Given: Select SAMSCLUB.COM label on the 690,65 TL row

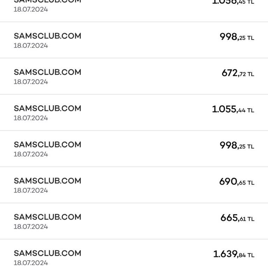Looking at the screenshot, I should (x=47, y=181).
